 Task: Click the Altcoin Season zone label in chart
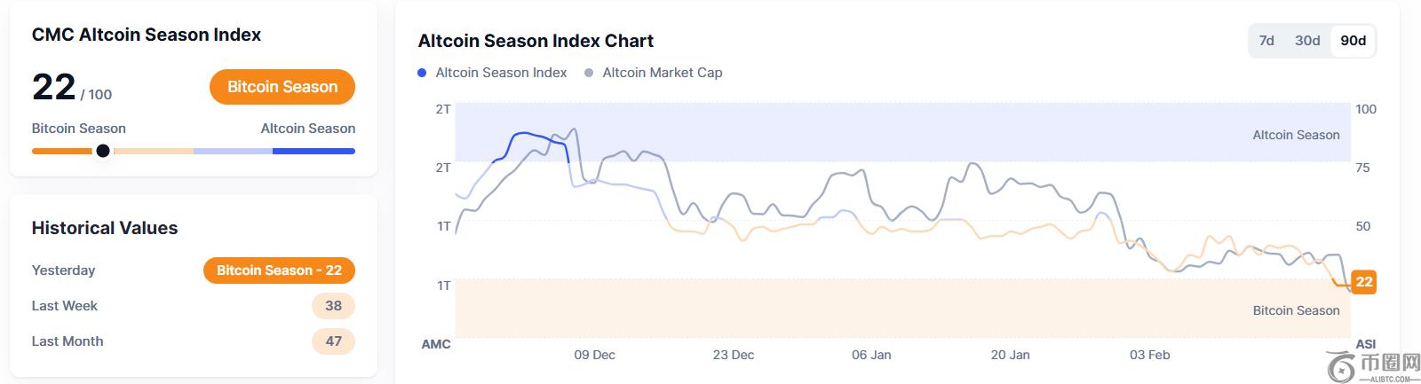click(x=1296, y=135)
